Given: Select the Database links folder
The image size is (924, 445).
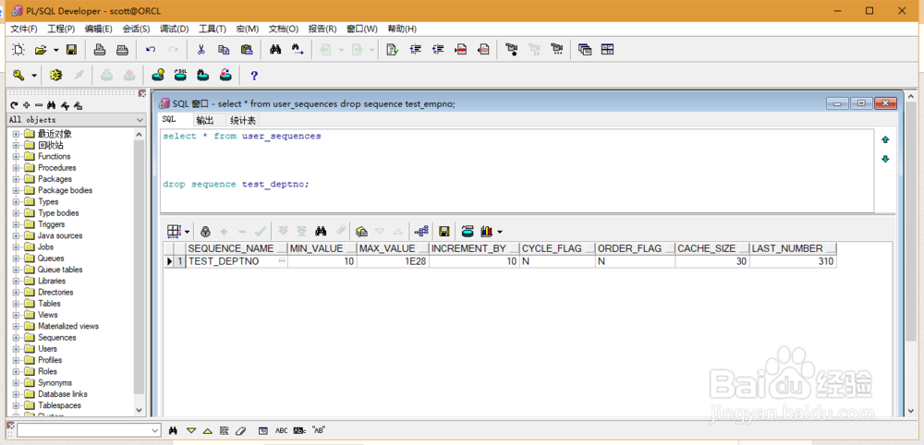Looking at the screenshot, I should tap(63, 394).
